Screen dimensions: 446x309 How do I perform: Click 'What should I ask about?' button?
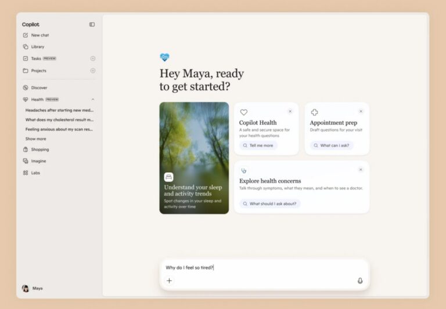coord(269,203)
